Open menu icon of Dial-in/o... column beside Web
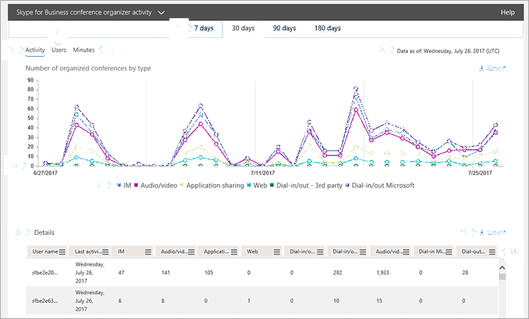The image size is (529, 319). click(320, 252)
